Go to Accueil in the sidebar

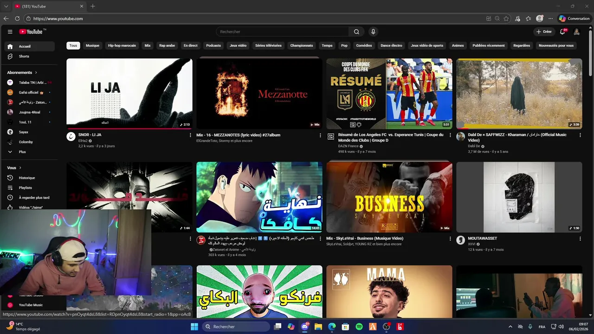(29, 46)
